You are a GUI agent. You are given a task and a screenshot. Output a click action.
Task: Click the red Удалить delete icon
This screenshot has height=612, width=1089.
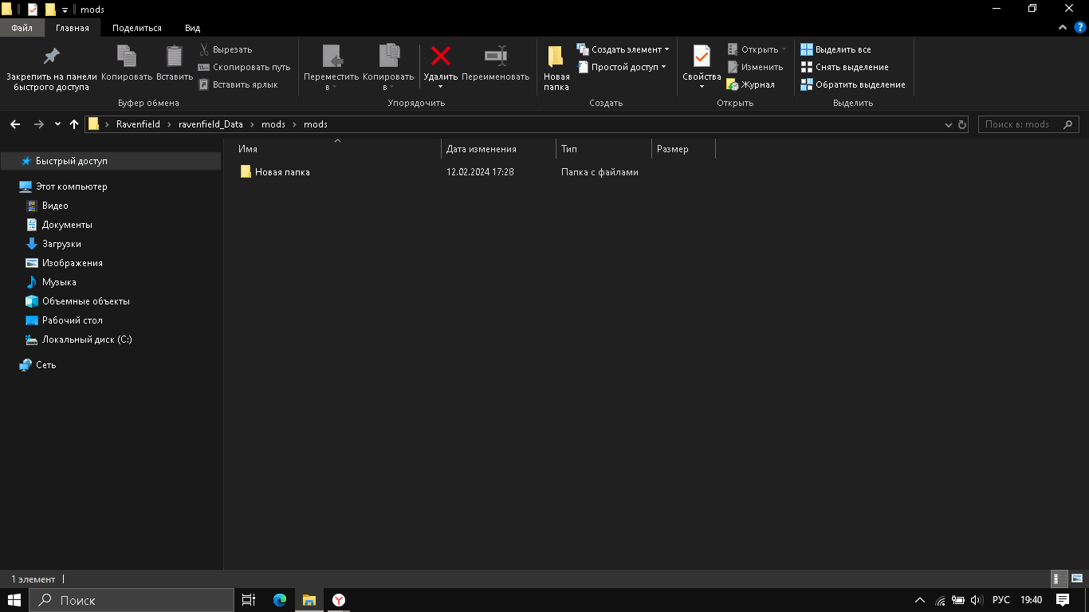[x=441, y=56]
